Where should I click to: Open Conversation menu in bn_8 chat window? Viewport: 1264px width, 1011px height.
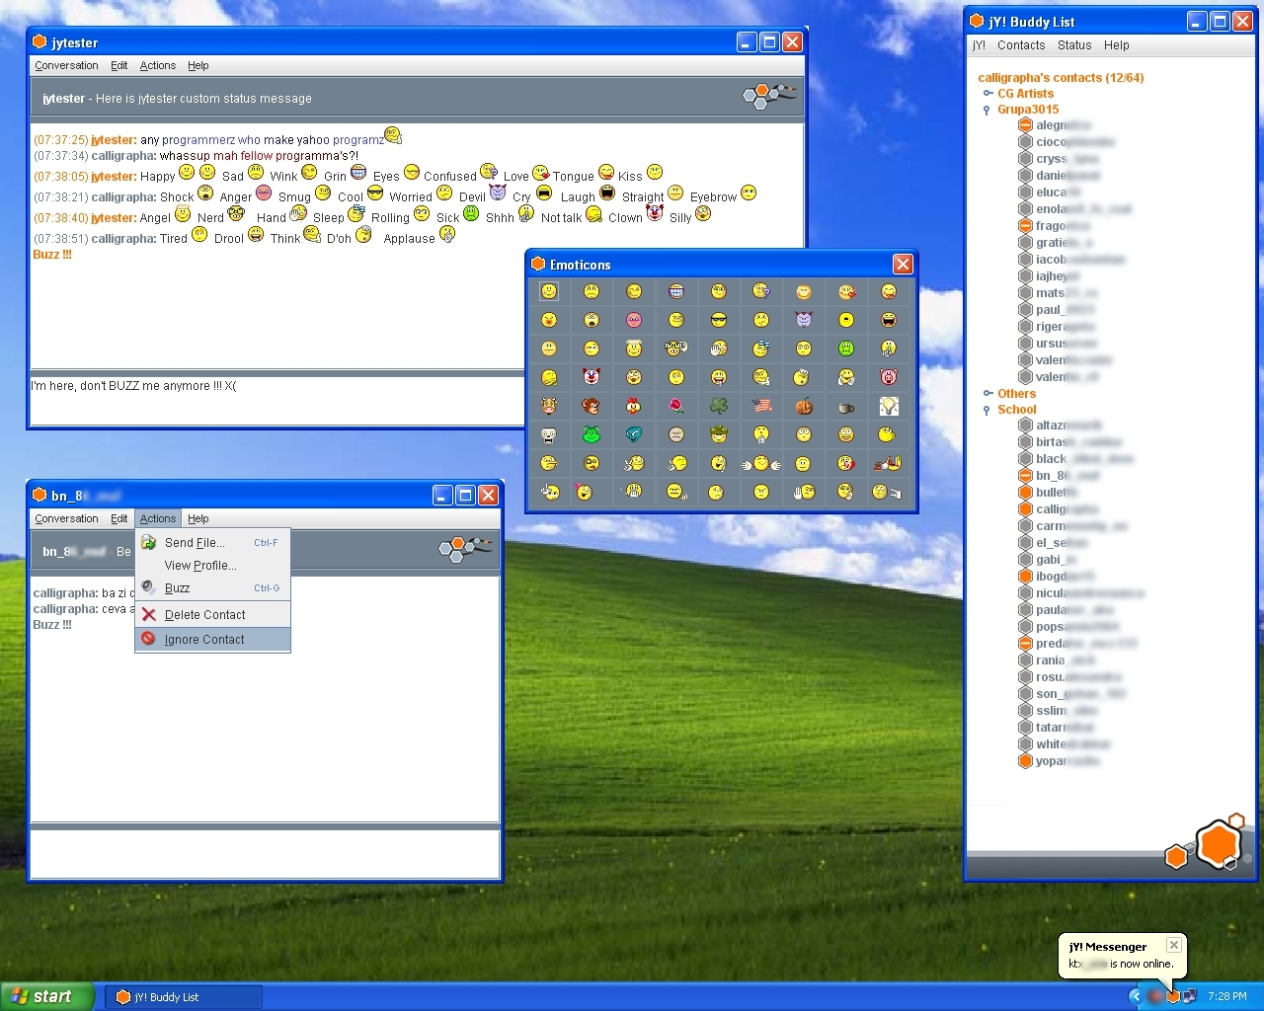(66, 518)
